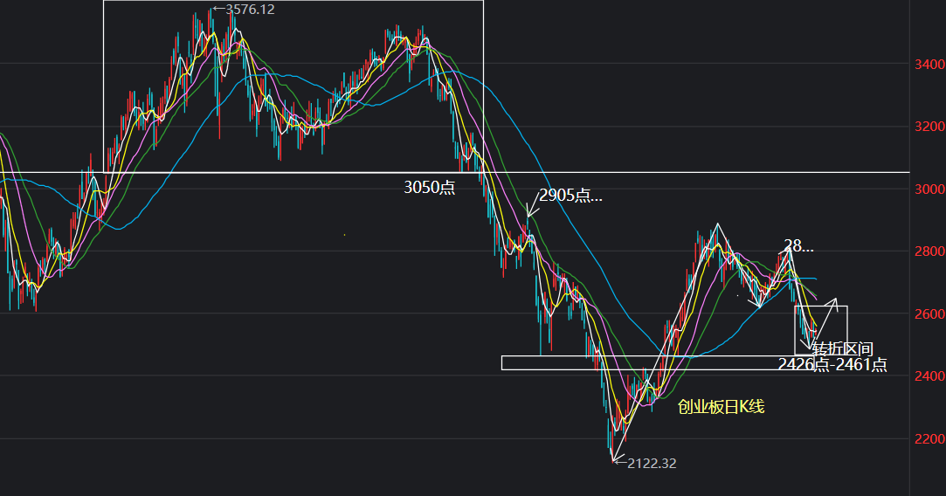Click the 2200 price axis label
The height and width of the screenshot is (496, 946).
929,438
